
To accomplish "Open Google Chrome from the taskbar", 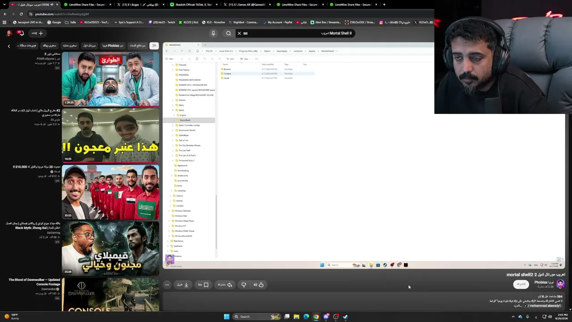I will (x=316, y=317).
